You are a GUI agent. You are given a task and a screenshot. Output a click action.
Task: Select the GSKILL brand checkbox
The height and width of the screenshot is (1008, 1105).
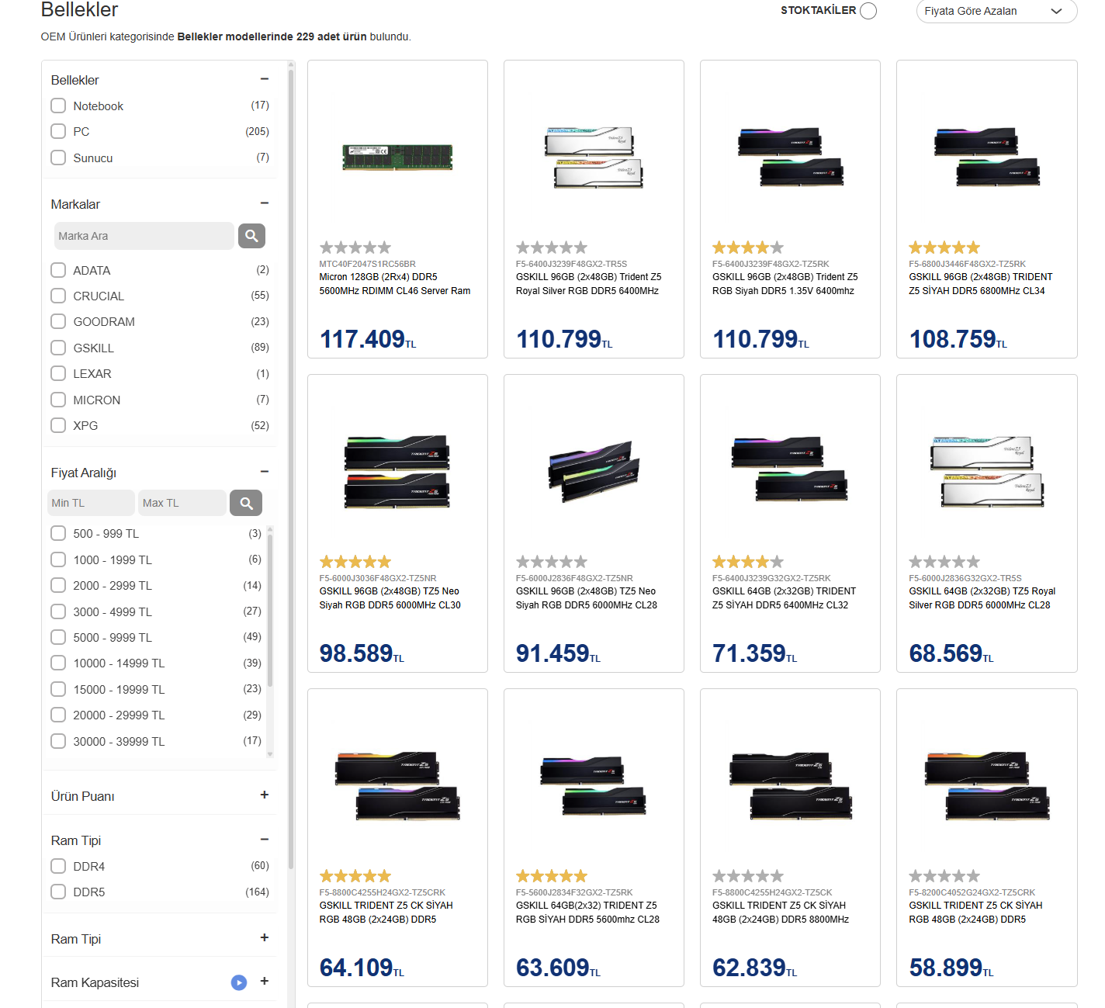tap(58, 348)
